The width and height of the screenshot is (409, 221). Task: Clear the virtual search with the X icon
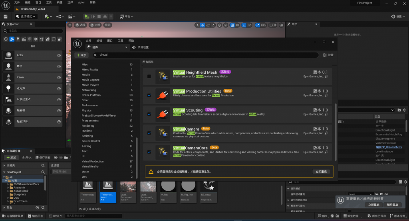(x=95, y=55)
